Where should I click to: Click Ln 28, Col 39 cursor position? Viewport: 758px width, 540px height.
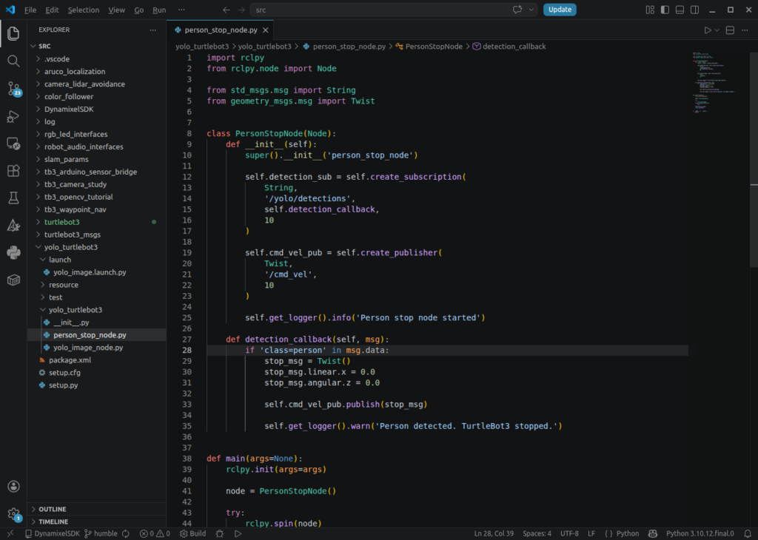click(x=494, y=534)
